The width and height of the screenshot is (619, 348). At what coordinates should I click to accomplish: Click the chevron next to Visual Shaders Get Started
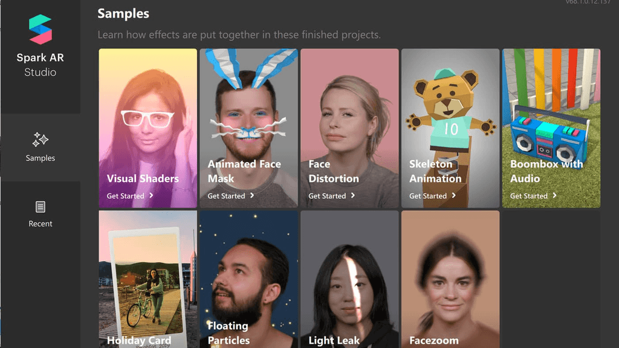pos(151,195)
